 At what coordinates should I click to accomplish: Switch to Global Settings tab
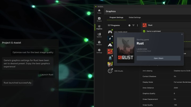(134, 17)
